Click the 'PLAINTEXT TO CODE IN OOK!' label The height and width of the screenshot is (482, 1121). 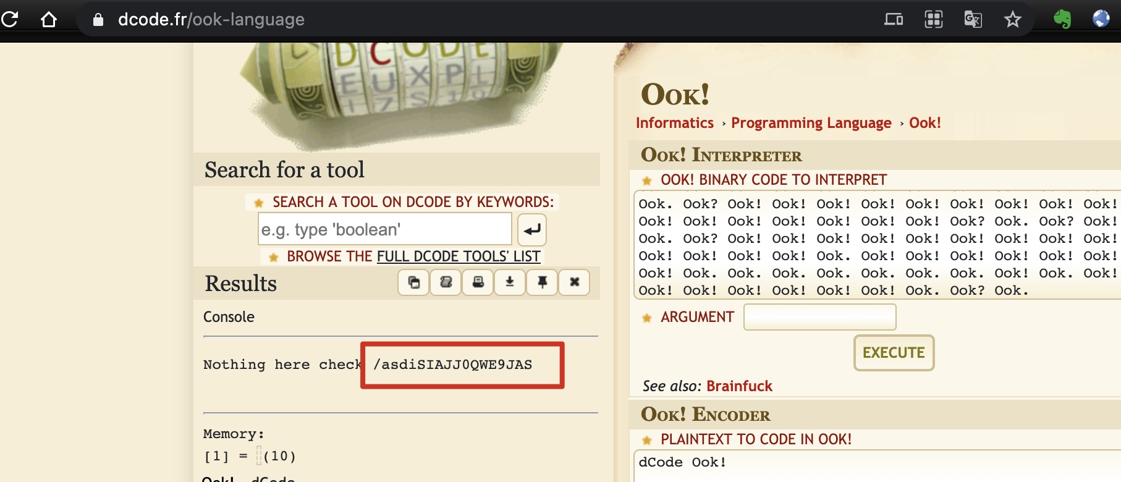(756, 439)
